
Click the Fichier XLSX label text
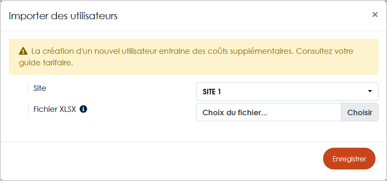[55, 109]
